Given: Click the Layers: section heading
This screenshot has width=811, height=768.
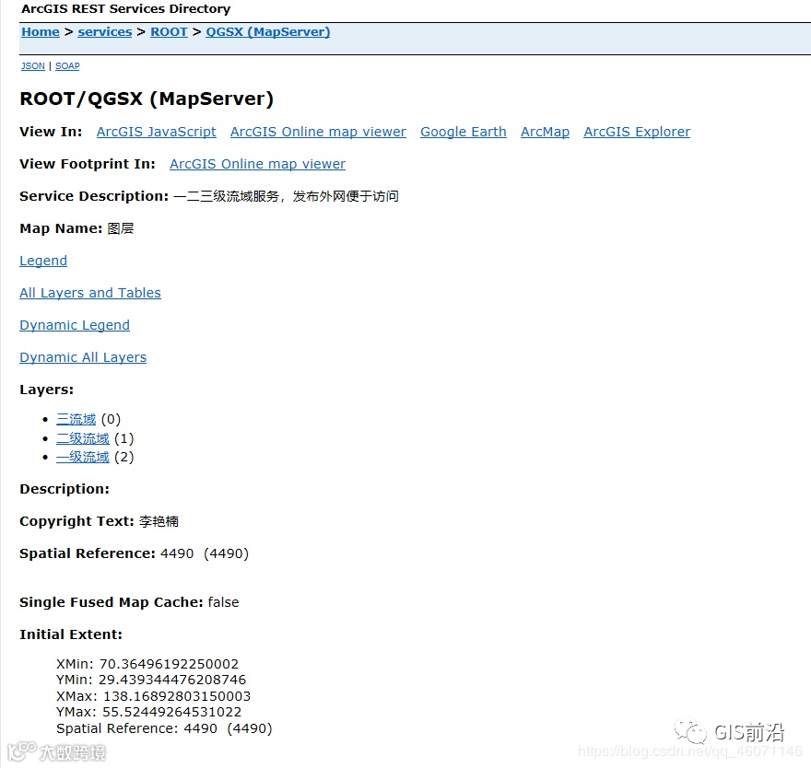Looking at the screenshot, I should (47, 390).
